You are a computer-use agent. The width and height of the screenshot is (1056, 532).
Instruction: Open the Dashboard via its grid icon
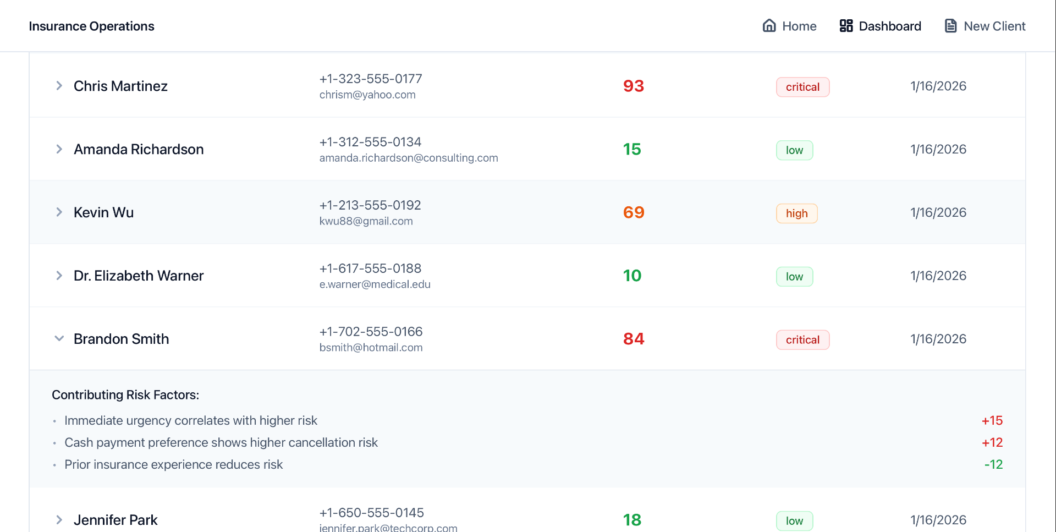845,25
